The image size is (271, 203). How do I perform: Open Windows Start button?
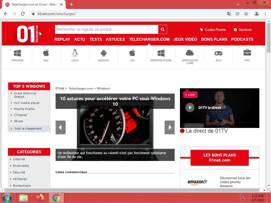click(7, 198)
